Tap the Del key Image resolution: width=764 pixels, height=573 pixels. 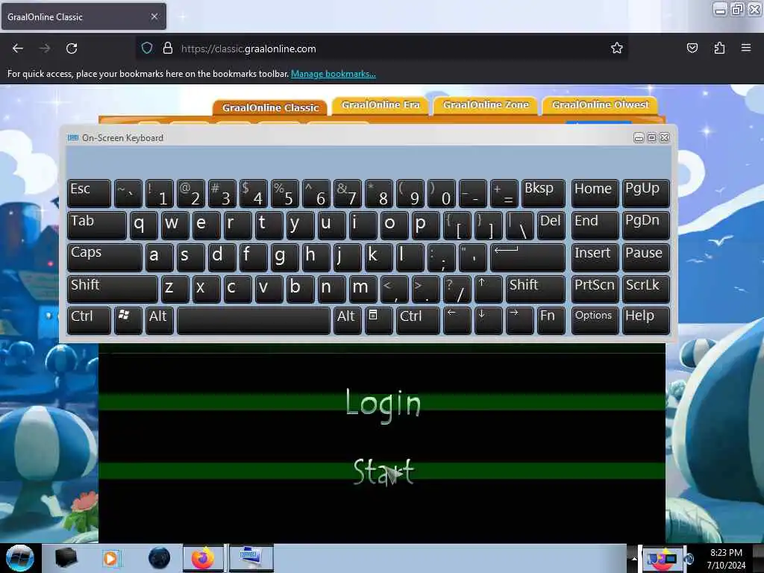(x=551, y=225)
